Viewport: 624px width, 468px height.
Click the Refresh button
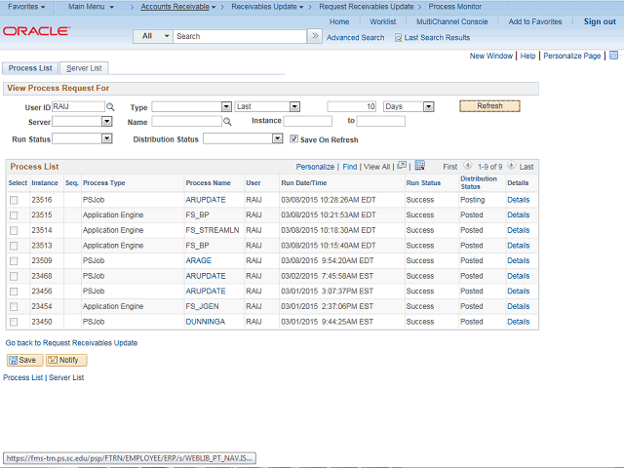pos(489,106)
